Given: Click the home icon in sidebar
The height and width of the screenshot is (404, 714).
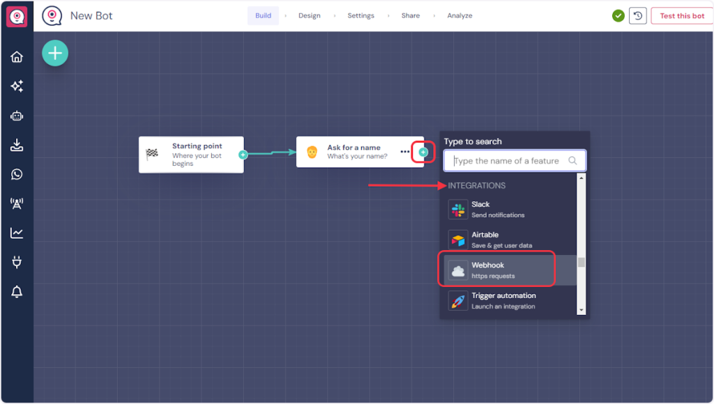Looking at the screenshot, I should [17, 57].
